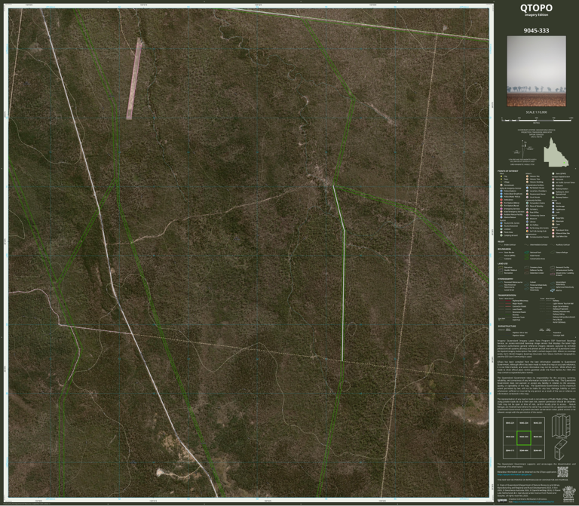Click the BOUNDARIES legend heading
579x506 pixels.
click(504, 249)
